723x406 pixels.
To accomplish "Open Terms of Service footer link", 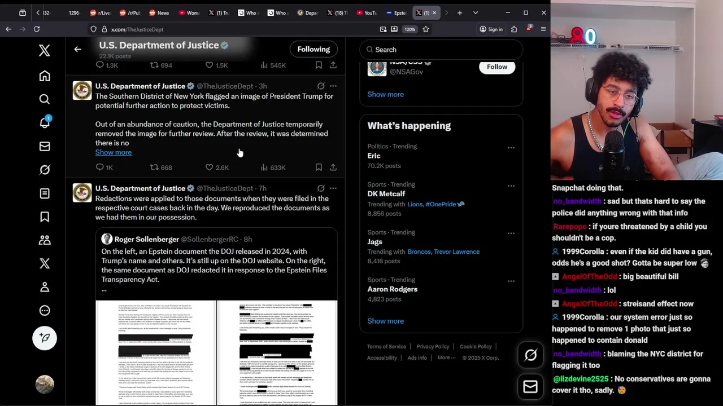I will coord(386,346).
